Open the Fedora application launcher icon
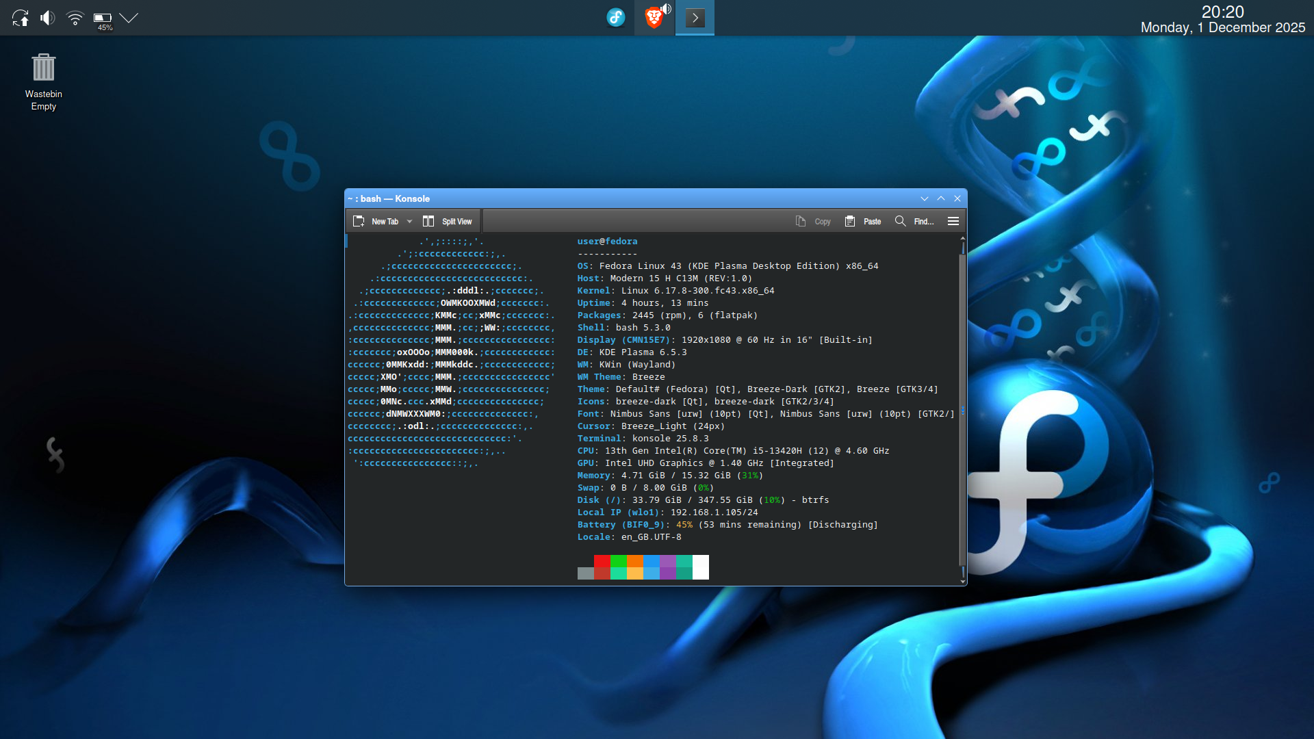This screenshot has width=1314, height=739. [616, 18]
